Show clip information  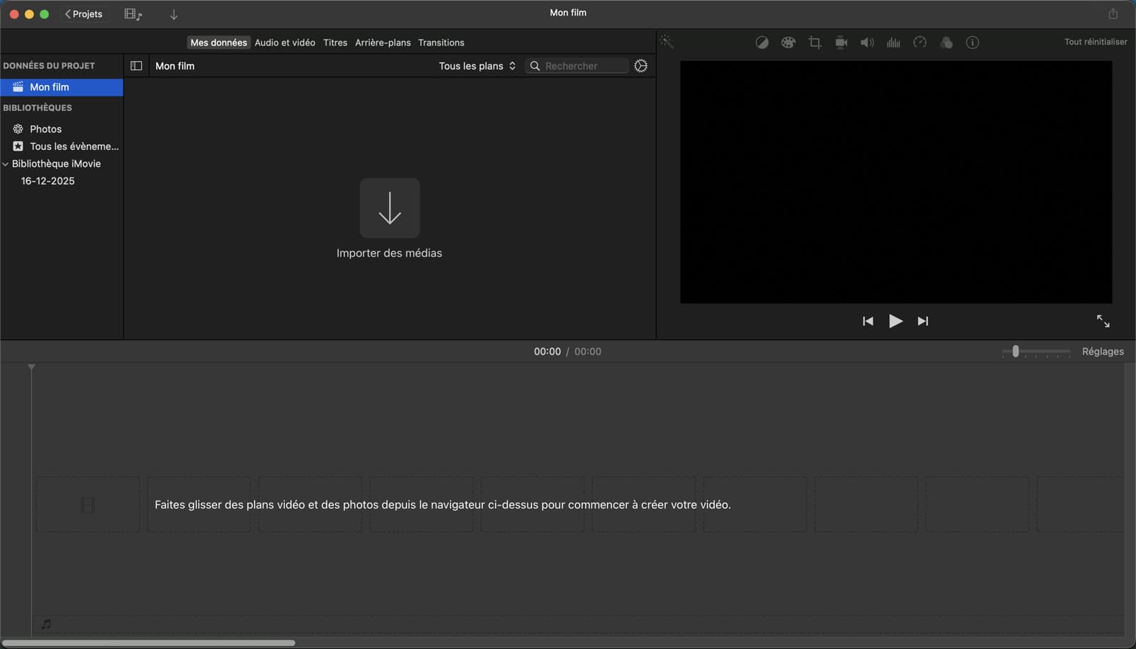click(x=973, y=43)
